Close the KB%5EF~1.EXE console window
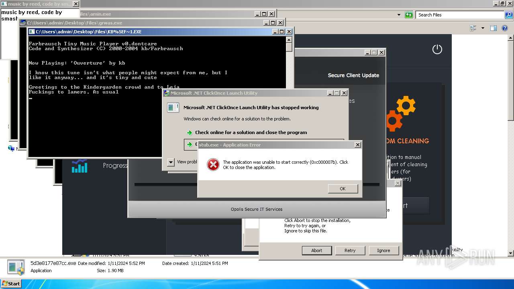 pos(289,32)
